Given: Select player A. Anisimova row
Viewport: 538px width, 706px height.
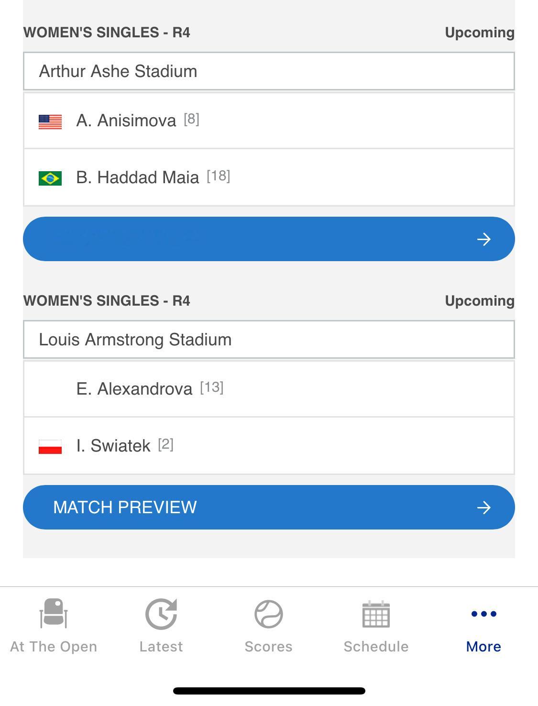Looking at the screenshot, I should 269,121.
